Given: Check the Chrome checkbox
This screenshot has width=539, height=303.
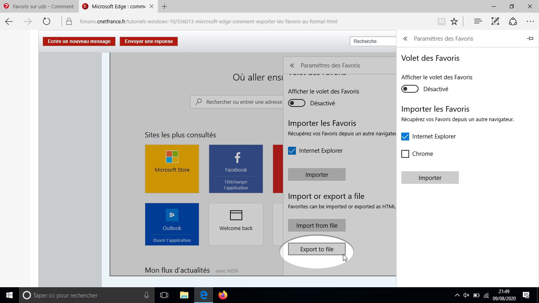Looking at the screenshot, I should (405, 154).
